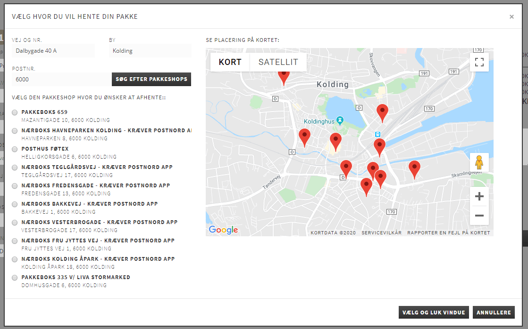Switch map to Satellit view
This screenshot has width=528, height=329.
click(278, 62)
